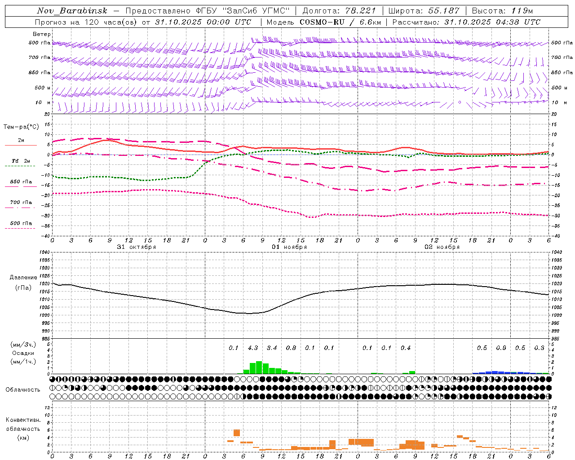The image size is (575, 460).
Task: Click the '500 м' wind level label on left
Action: 43,88
